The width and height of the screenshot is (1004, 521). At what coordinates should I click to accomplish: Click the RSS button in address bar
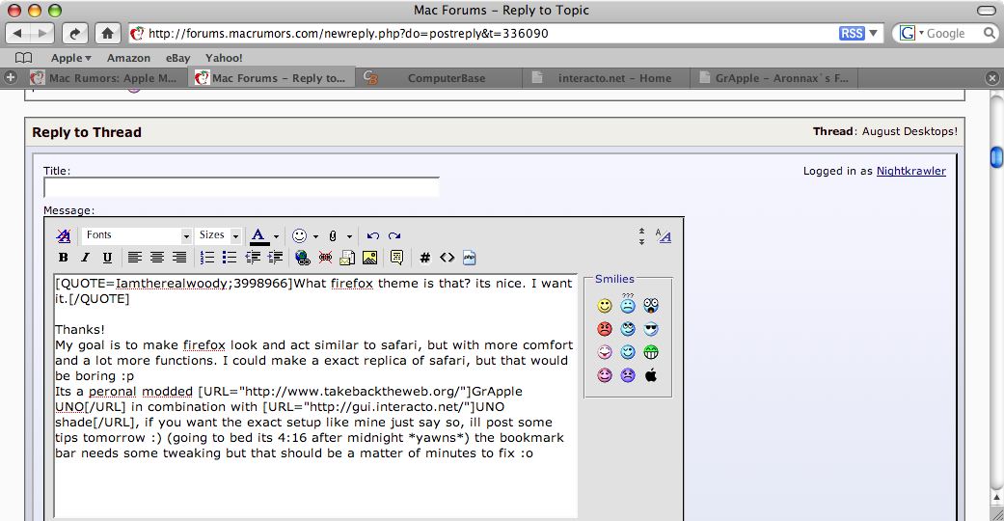point(852,34)
